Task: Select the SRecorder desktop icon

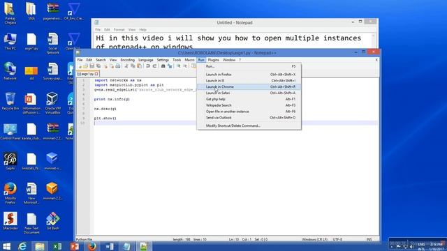Action: tap(10, 221)
